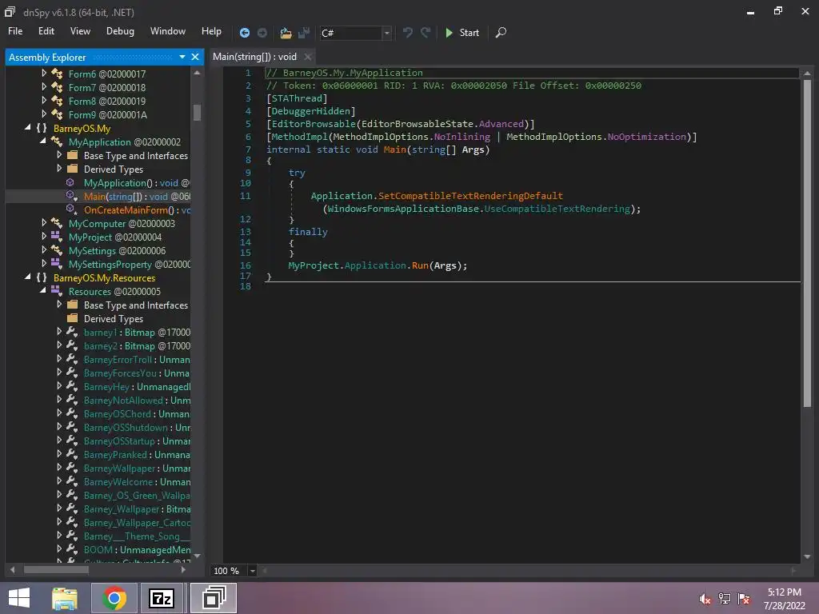Select Derived Types under Resources
This screenshot has height=614, width=819.
tap(114, 318)
